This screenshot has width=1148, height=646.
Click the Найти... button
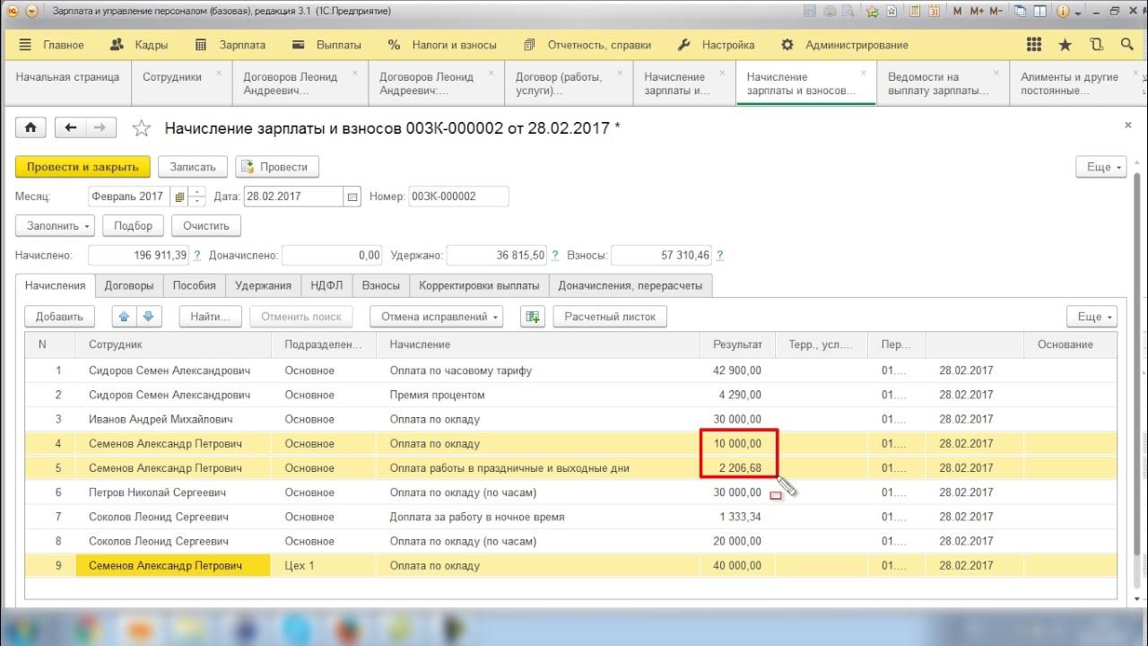(x=211, y=317)
